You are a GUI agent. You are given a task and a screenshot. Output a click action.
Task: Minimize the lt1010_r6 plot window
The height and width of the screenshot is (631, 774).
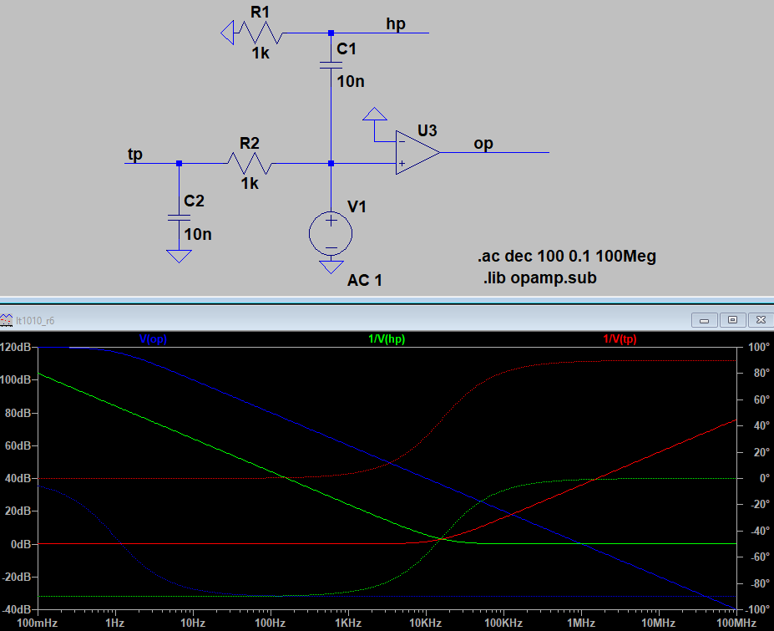coord(705,320)
